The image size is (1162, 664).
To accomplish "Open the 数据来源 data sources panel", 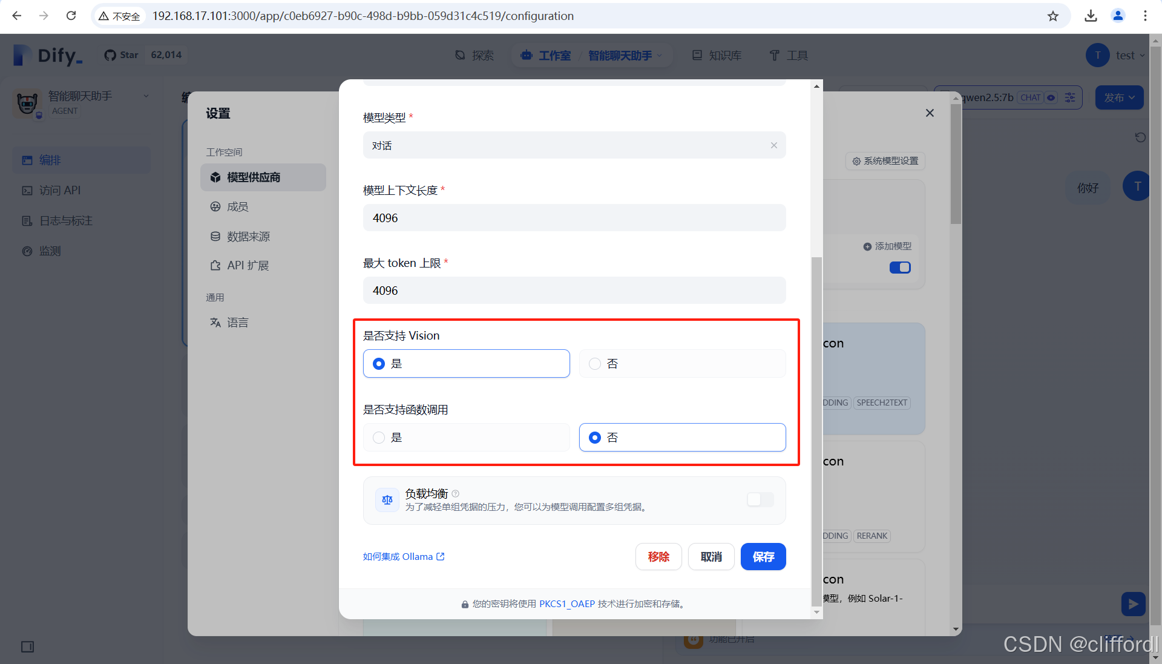I will (248, 236).
